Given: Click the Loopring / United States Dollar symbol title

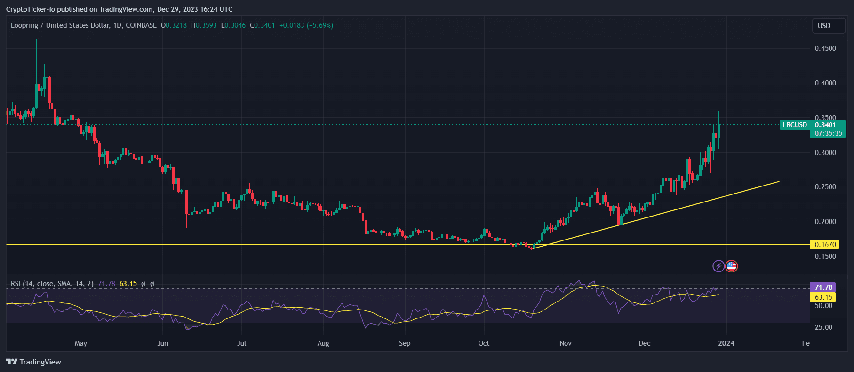Looking at the screenshot, I should (x=60, y=25).
